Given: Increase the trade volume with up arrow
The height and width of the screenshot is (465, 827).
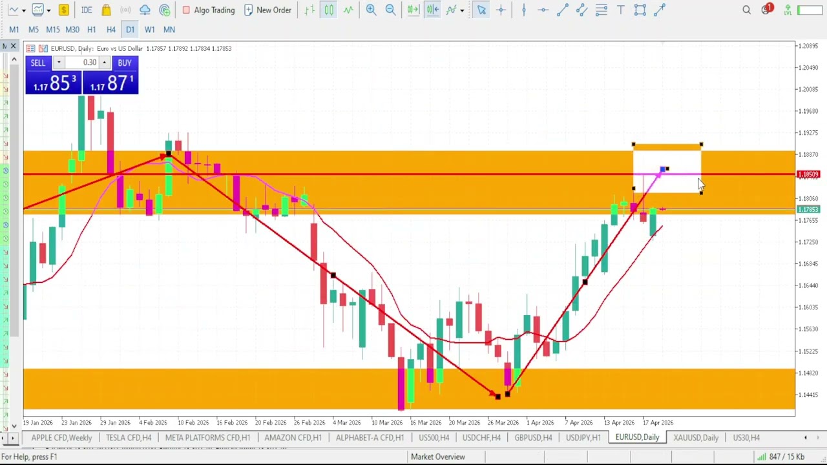Looking at the screenshot, I should pyautogui.click(x=104, y=63).
